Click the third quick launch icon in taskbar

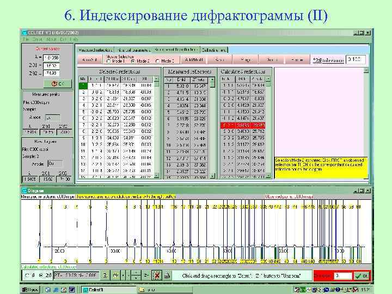(64, 290)
